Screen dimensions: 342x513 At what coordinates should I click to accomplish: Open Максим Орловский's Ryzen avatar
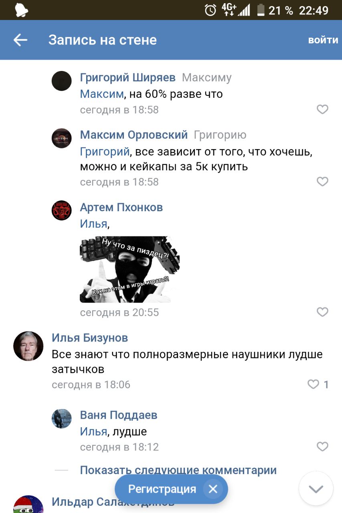click(62, 138)
